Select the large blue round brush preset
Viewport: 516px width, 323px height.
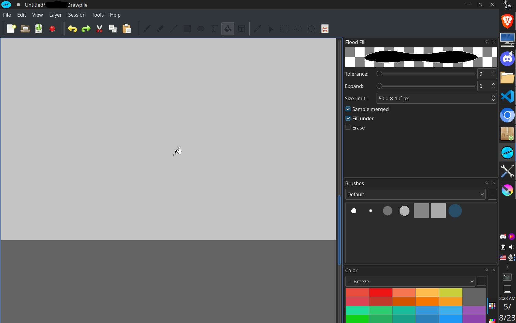pyautogui.click(x=455, y=211)
